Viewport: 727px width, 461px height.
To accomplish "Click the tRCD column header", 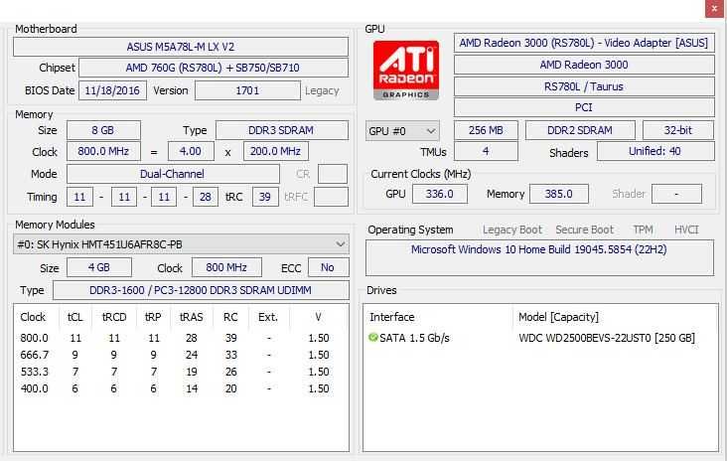I will coord(114,317).
